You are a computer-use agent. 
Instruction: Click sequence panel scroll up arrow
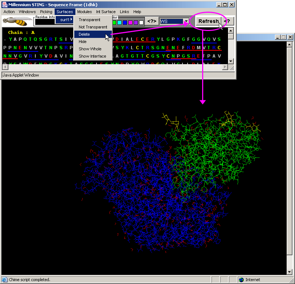(x=231, y=31)
